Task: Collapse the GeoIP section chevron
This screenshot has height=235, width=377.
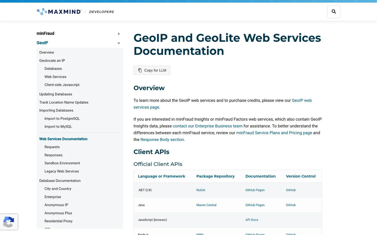Action: (119, 43)
